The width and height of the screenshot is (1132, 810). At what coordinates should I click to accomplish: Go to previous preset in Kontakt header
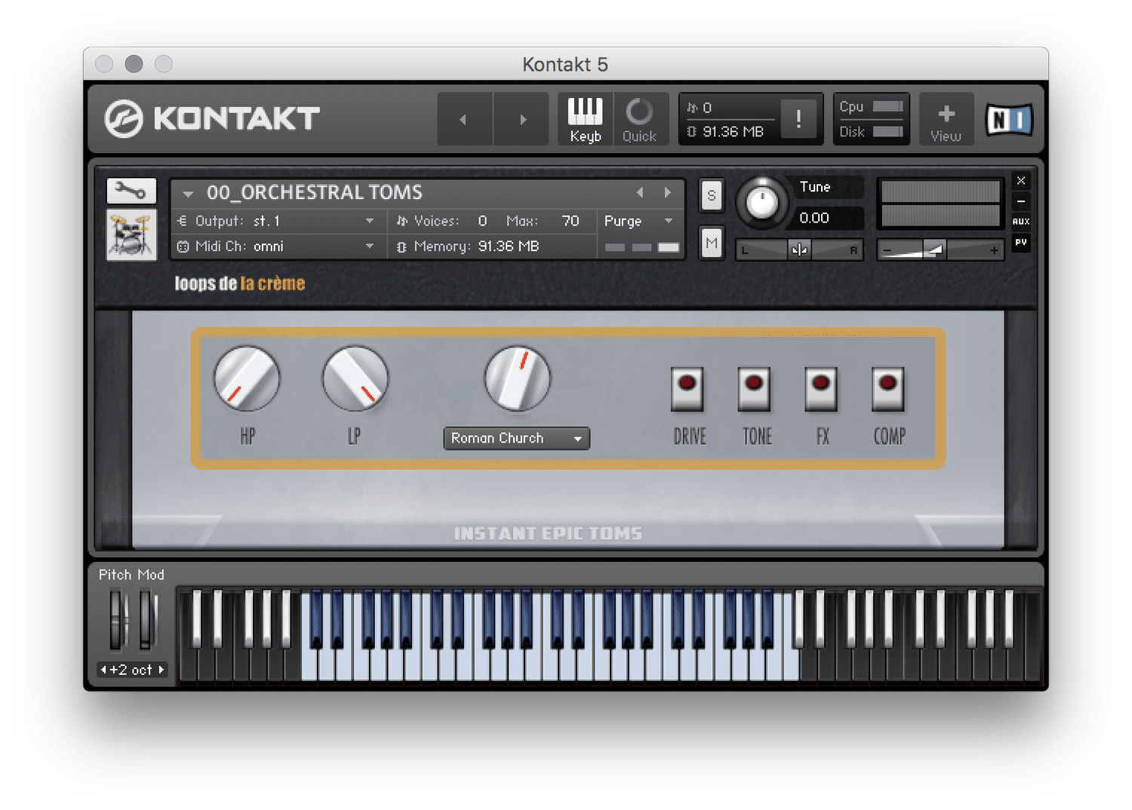(465, 119)
